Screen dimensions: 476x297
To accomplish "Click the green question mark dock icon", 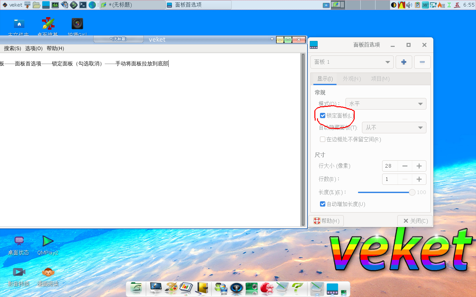I will point(297,288).
